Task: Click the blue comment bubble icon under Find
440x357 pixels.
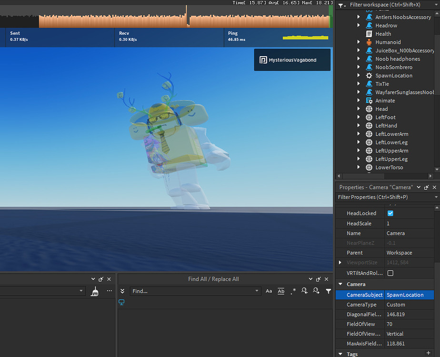Action: [x=121, y=302]
